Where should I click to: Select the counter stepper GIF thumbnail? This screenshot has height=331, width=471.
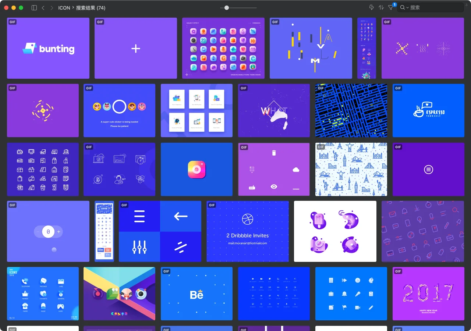point(48,231)
